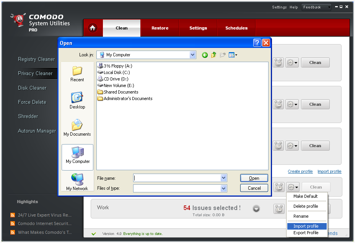Image resolution: width=355 pixels, height=243 pixels.
Task: Click the schedule alarm clock icon for Work profile
Action: [x=279, y=209]
